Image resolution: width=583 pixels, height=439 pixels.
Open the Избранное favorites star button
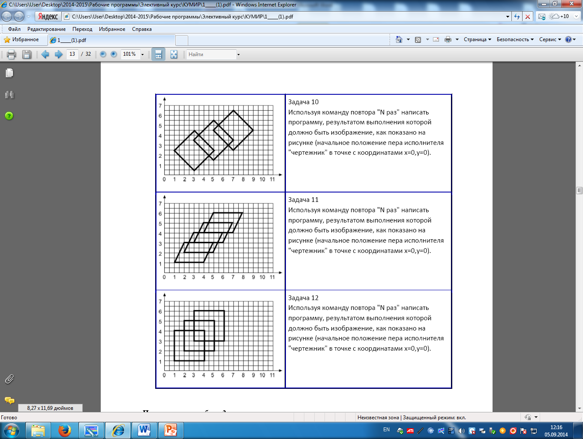(x=21, y=39)
